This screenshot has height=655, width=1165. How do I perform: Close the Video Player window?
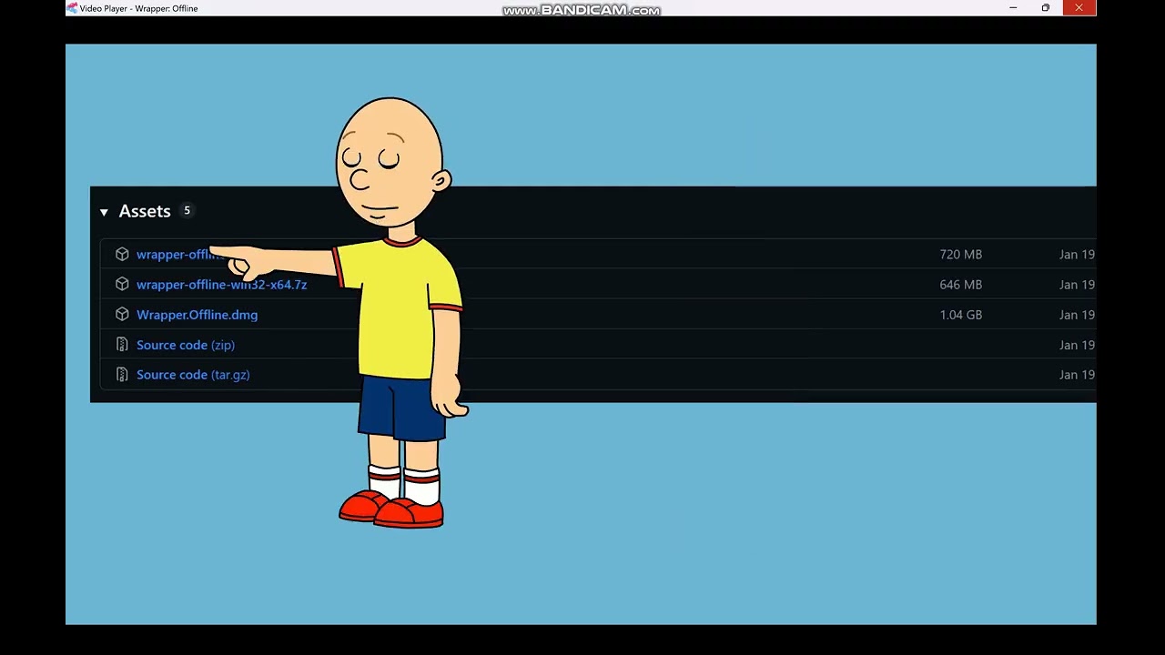[x=1079, y=8]
